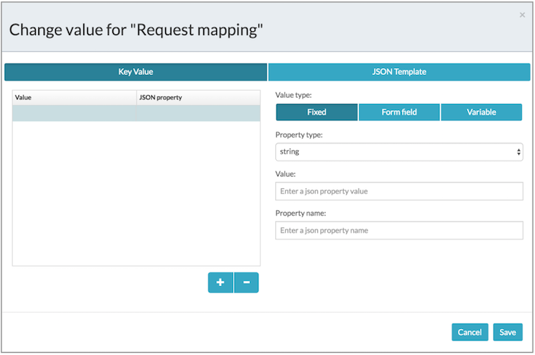Image resolution: width=535 pixels, height=355 pixels.
Task: Click the 'Change value for Request mapping' title
Action: point(136,31)
